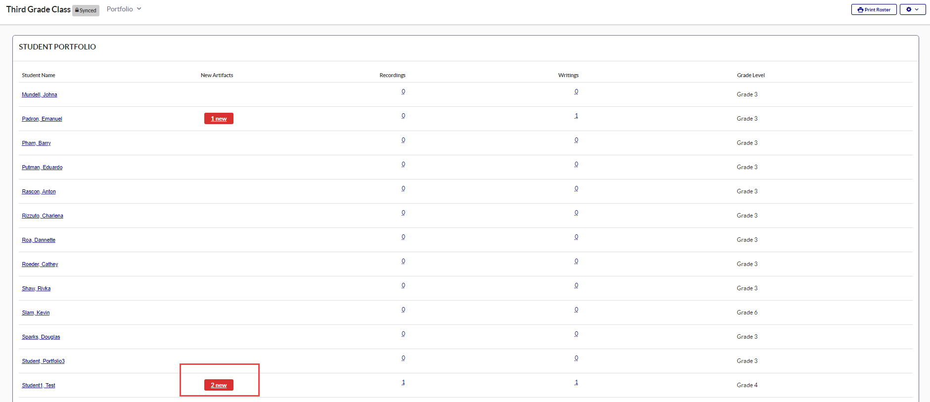The height and width of the screenshot is (402, 930).
Task: Expand the Portfolio dropdown menu
Action: [124, 9]
